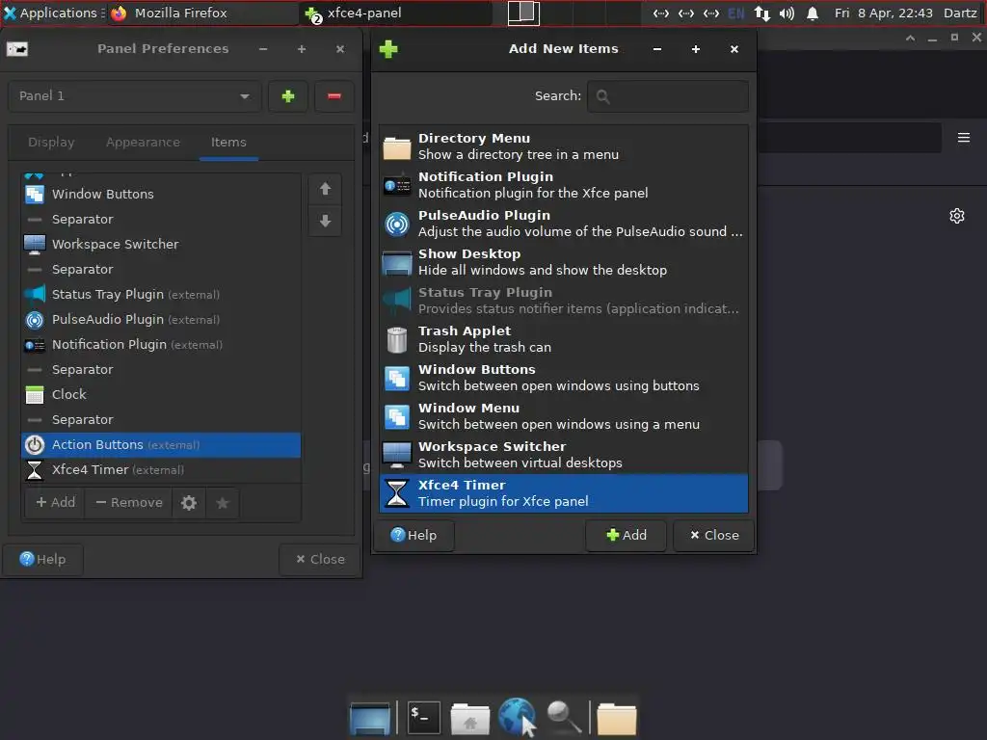The image size is (987, 740).
Task: Click Help in Panel Preferences
Action: click(42, 560)
